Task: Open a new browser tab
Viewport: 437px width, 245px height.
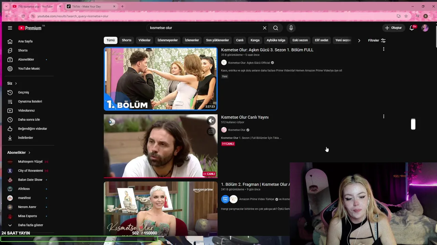Action: 122,6
